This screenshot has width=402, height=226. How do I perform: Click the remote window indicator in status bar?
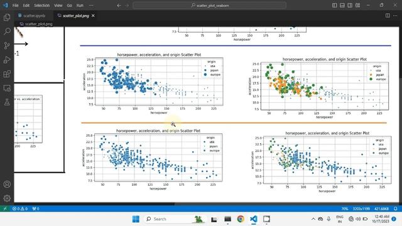pyautogui.click(x=5, y=208)
